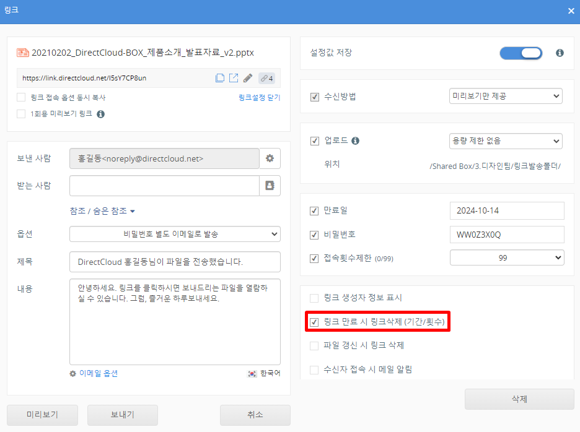Click the copy link URL icon

coord(220,78)
